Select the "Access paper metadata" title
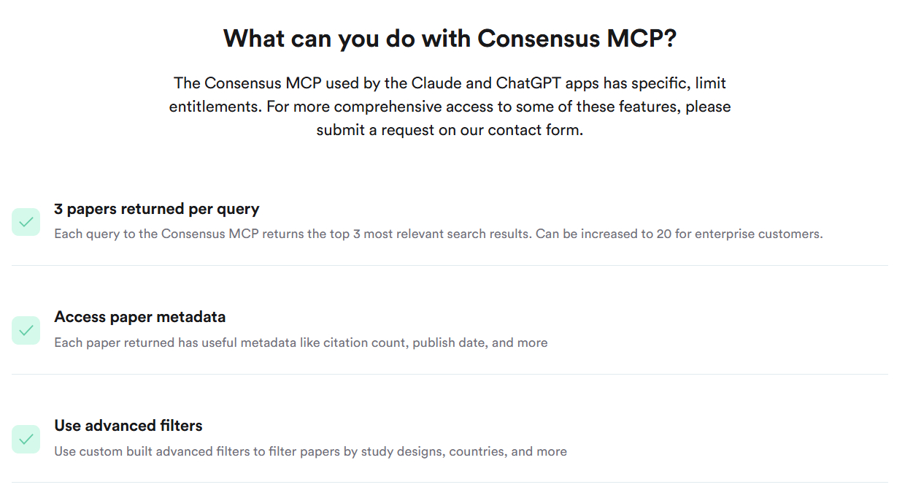 coord(139,317)
